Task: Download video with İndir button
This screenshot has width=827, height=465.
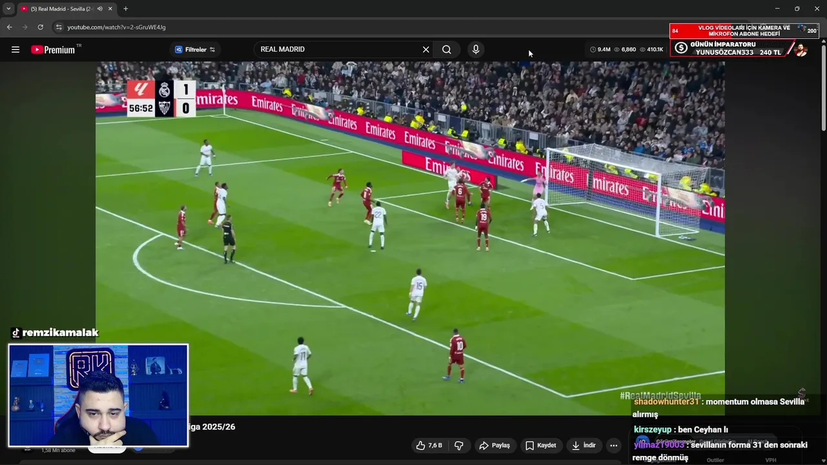Action: 584,446
